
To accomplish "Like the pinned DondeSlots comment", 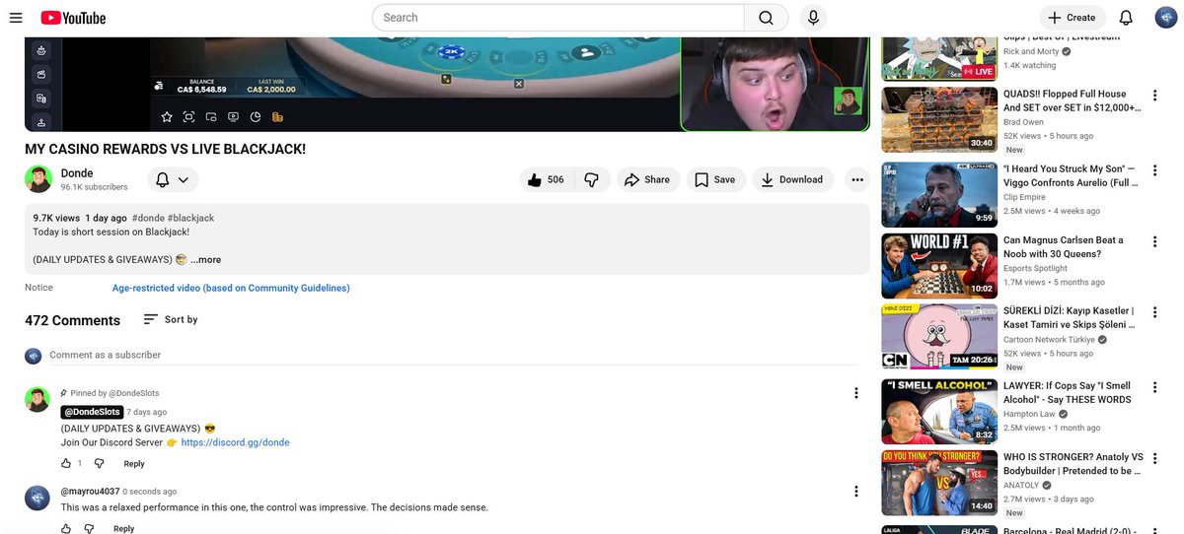I will pos(66,463).
